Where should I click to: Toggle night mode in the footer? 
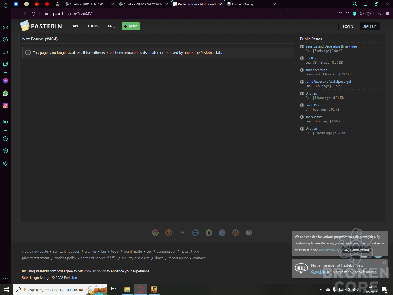[x=133, y=252]
